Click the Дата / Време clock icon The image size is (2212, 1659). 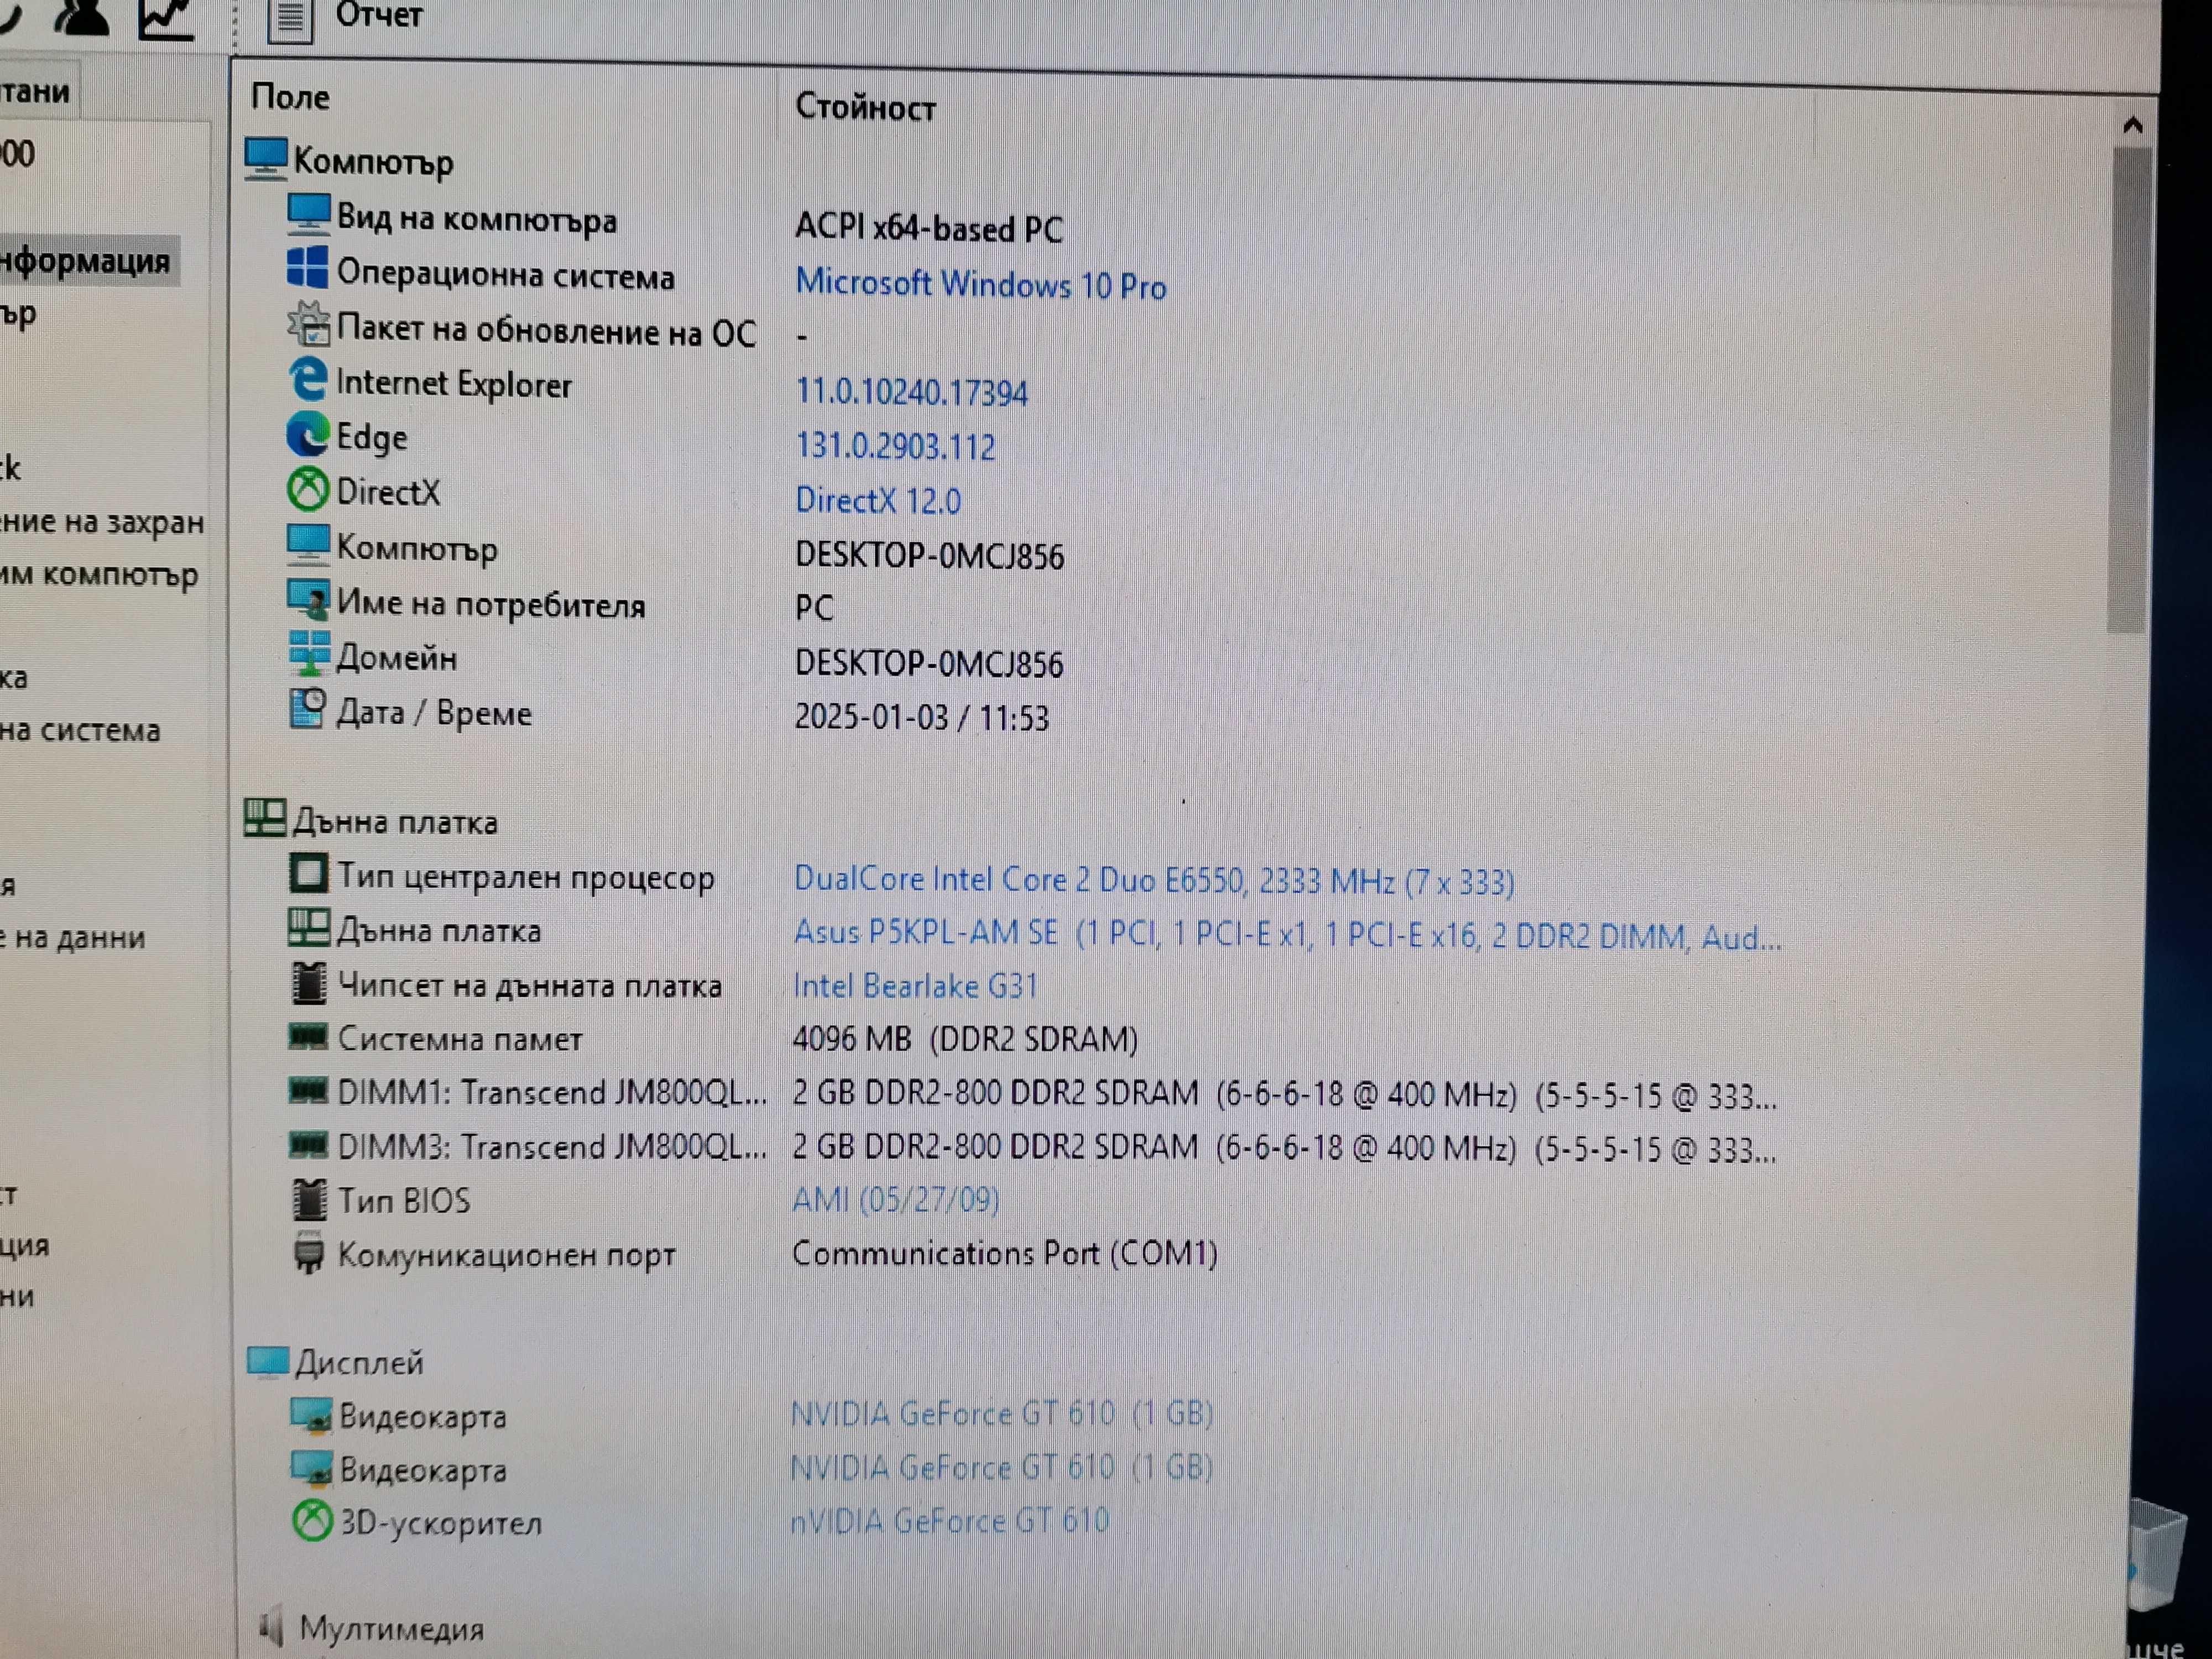[x=307, y=708]
